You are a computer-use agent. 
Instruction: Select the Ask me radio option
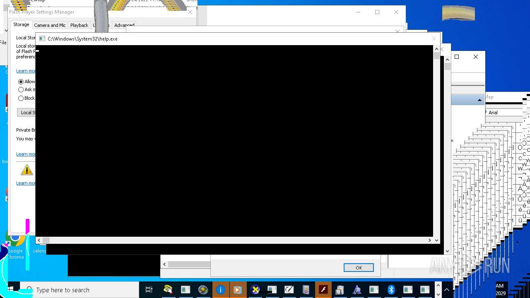(x=21, y=89)
